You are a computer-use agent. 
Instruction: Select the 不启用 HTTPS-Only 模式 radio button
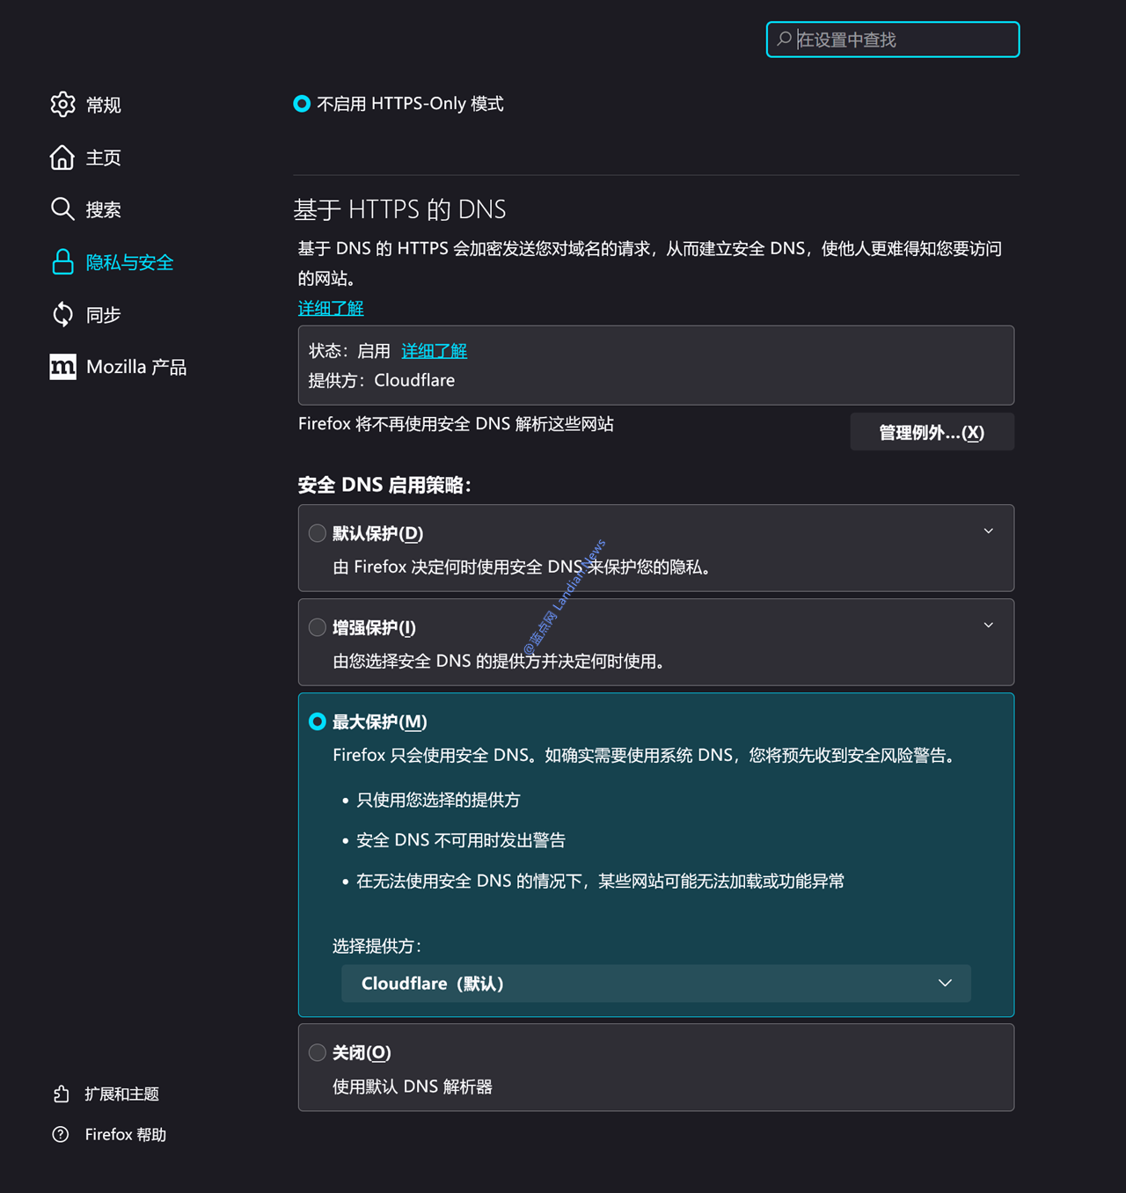click(x=302, y=104)
